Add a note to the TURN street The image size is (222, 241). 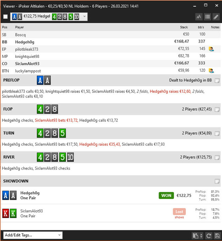pos(217,134)
